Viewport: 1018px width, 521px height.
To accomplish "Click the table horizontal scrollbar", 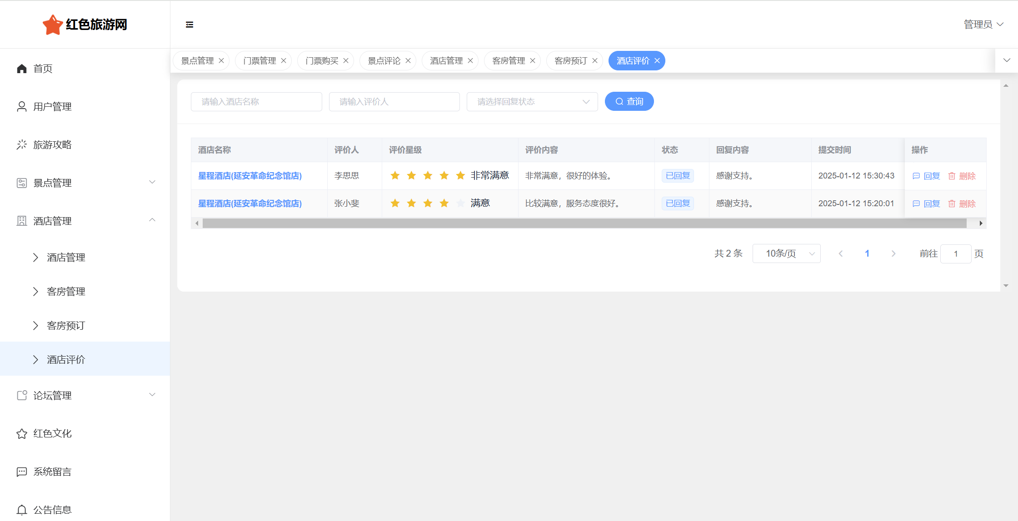I will click(x=584, y=223).
